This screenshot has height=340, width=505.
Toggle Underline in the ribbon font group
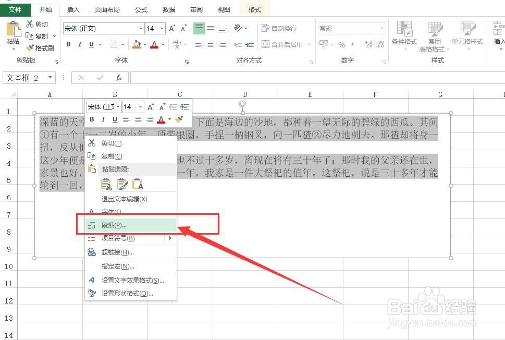pyautogui.click(x=92, y=44)
